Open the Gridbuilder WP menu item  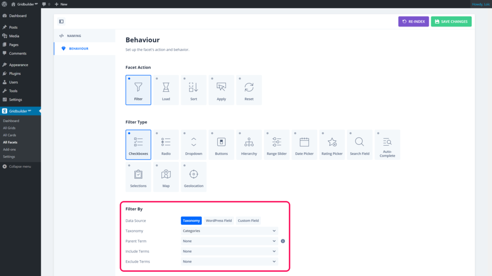click(20, 111)
